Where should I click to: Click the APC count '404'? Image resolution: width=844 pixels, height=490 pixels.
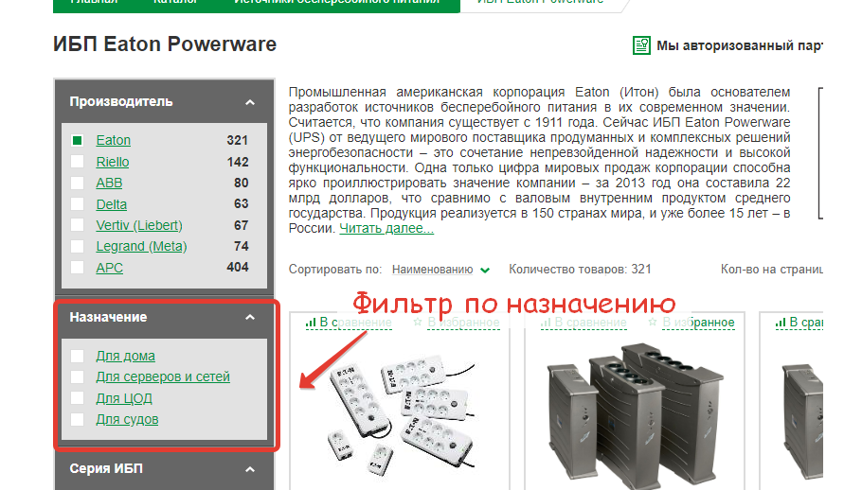pos(238,267)
